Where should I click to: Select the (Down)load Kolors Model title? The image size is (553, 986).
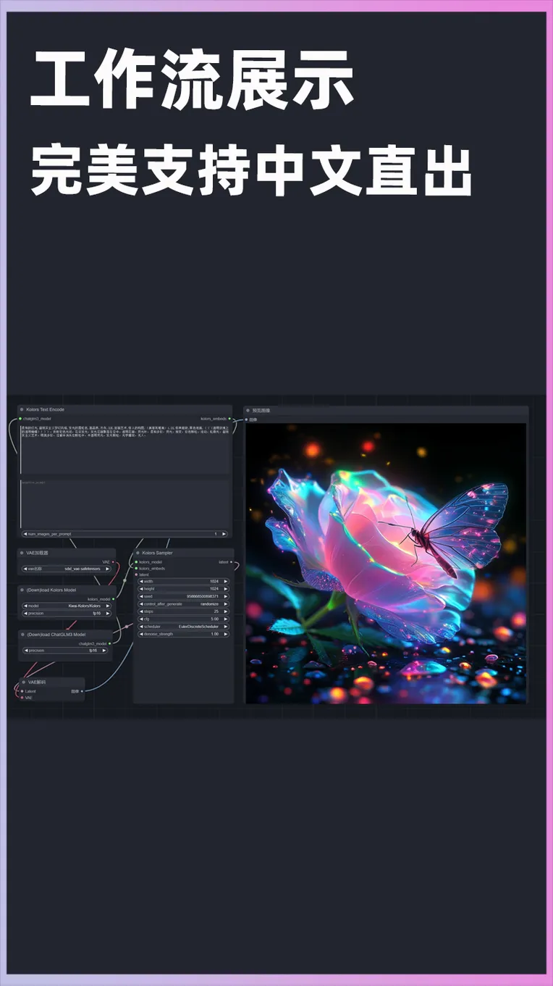pyautogui.click(x=51, y=590)
